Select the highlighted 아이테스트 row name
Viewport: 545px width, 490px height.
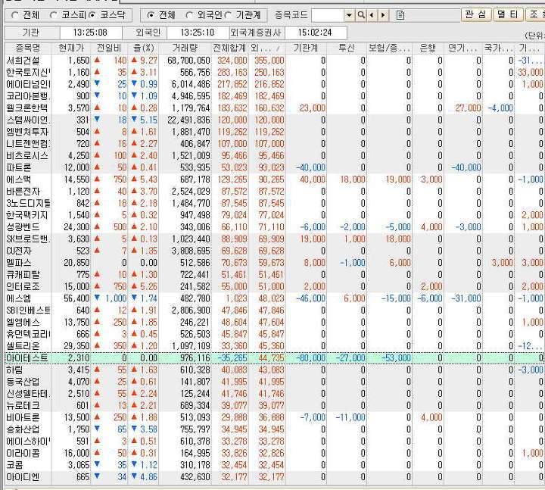coord(27,358)
